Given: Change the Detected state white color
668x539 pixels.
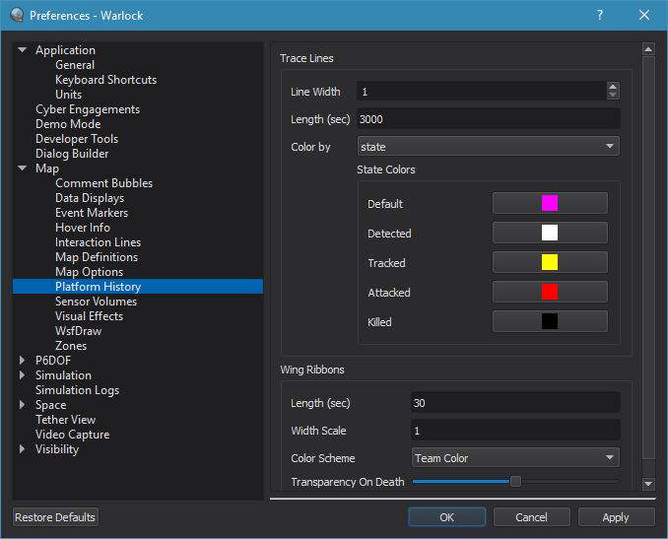Looking at the screenshot, I should (x=550, y=233).
